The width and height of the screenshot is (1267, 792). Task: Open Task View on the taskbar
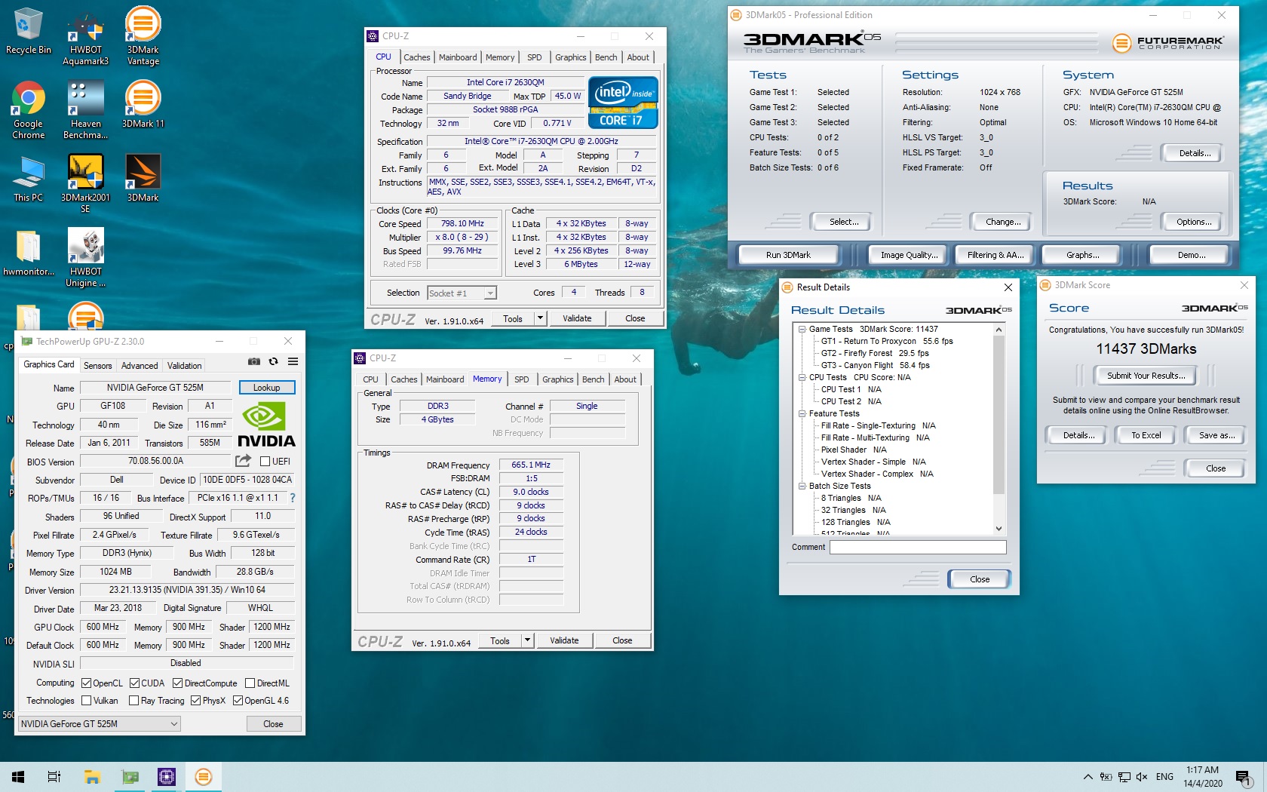click(54, 776)
